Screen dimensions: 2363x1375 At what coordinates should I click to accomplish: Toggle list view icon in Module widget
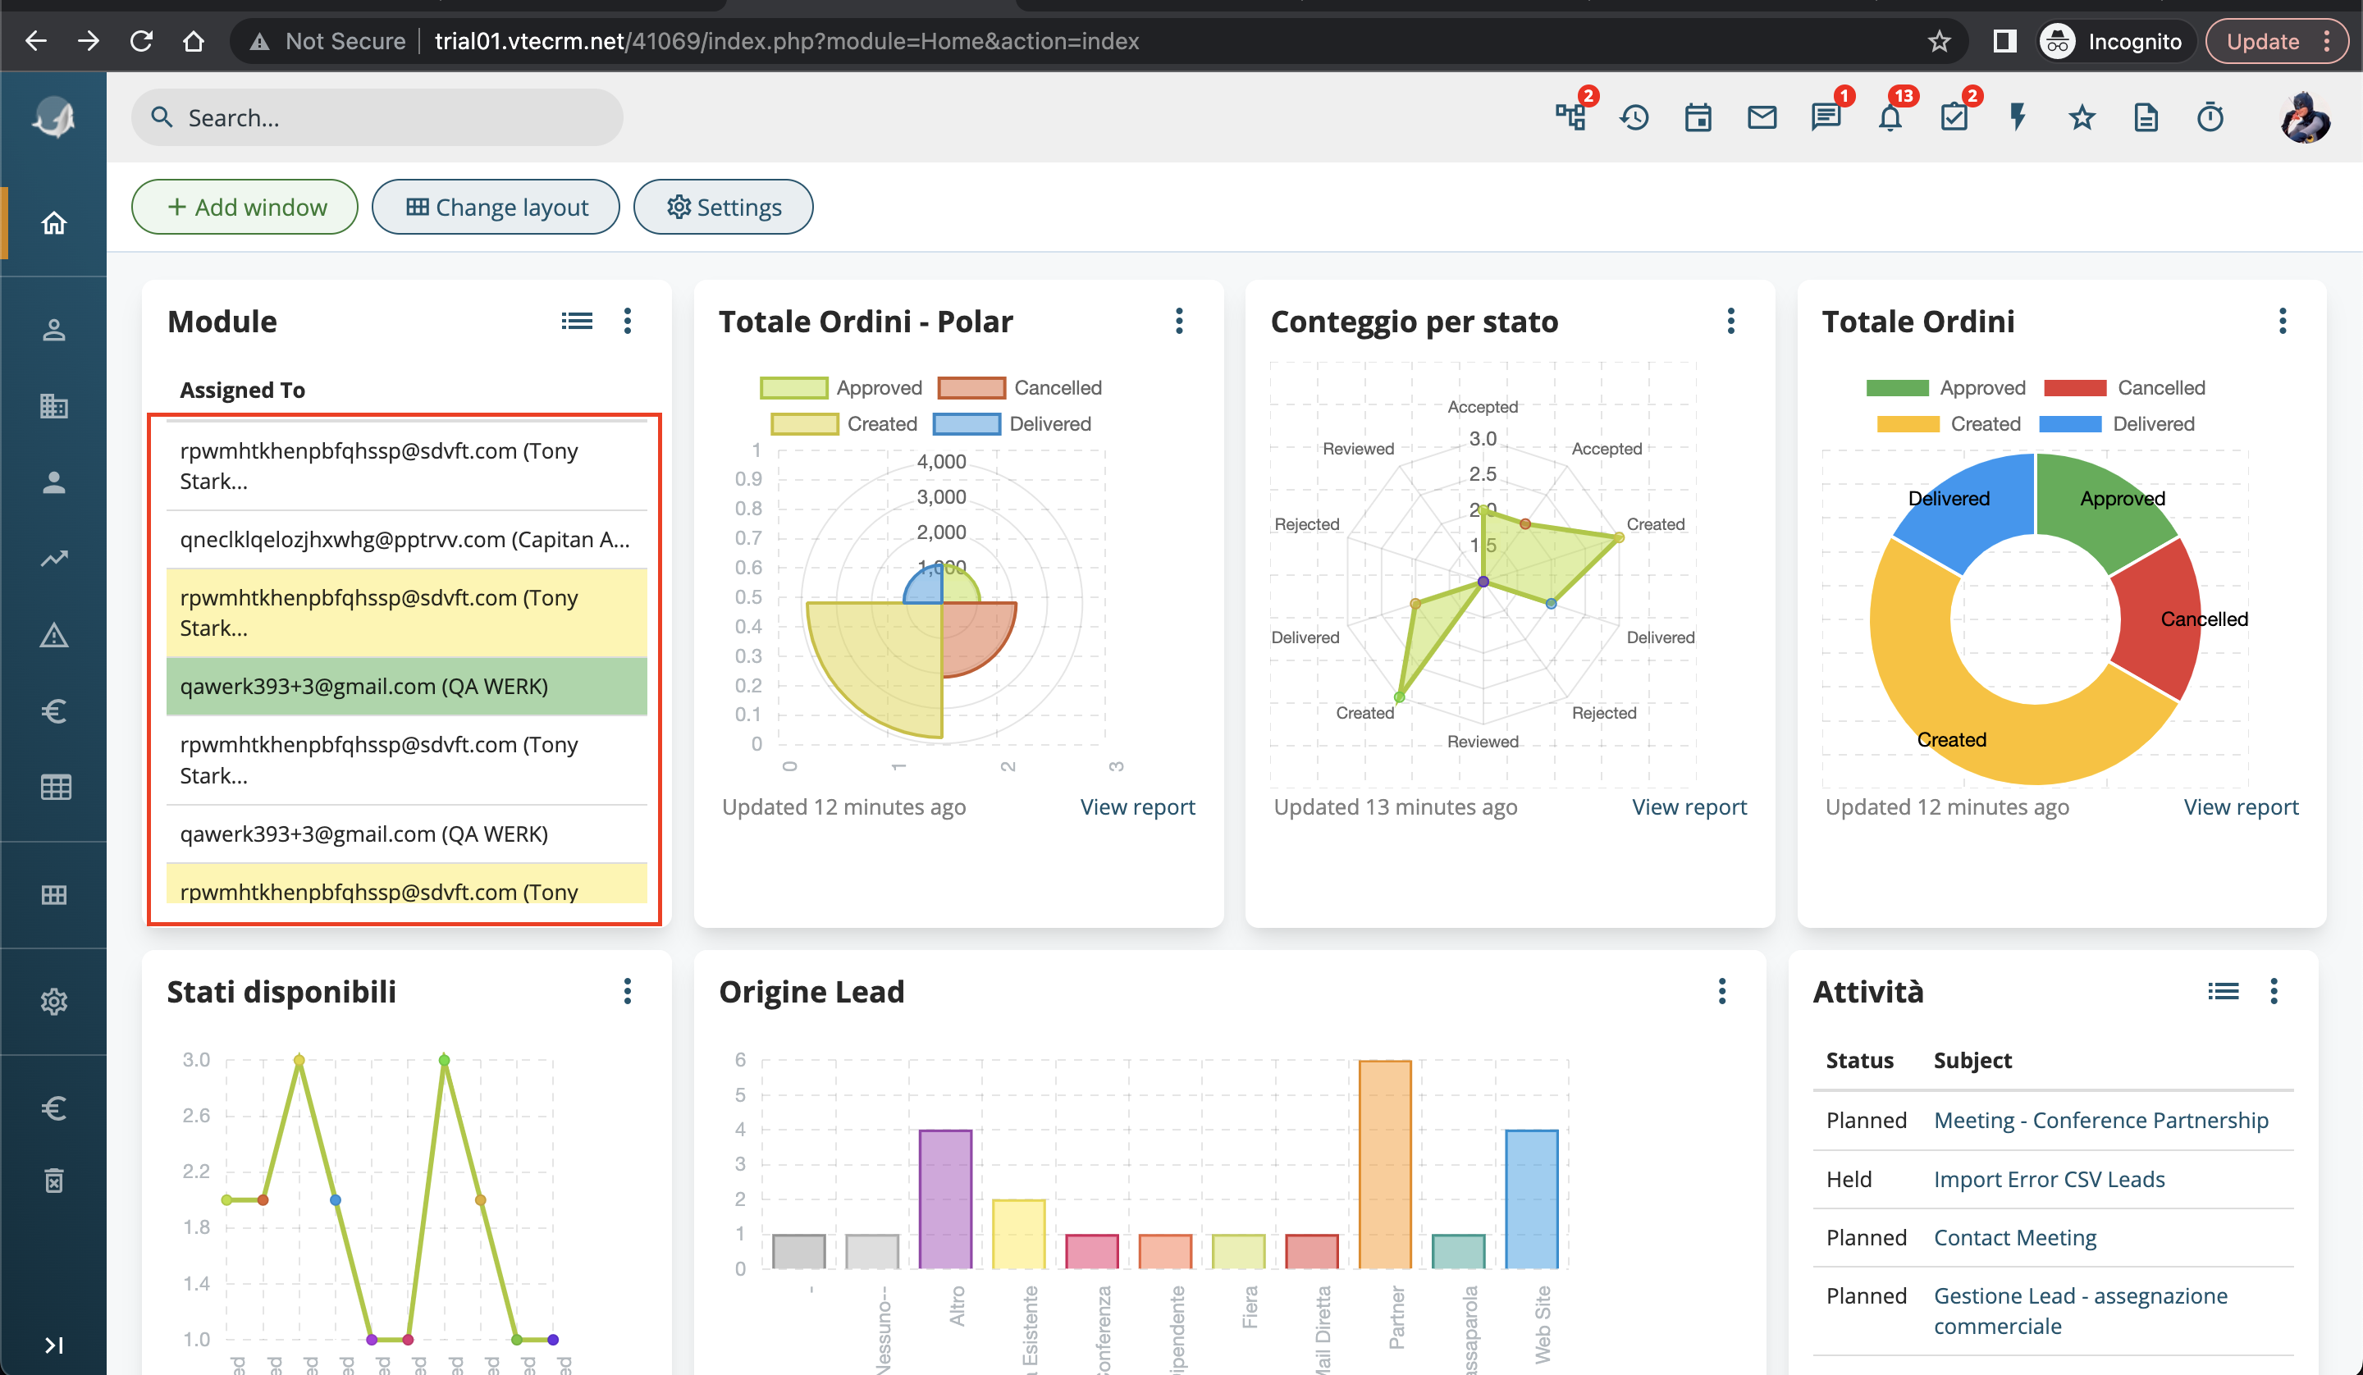pyautogui.click(x=577, y=321)
